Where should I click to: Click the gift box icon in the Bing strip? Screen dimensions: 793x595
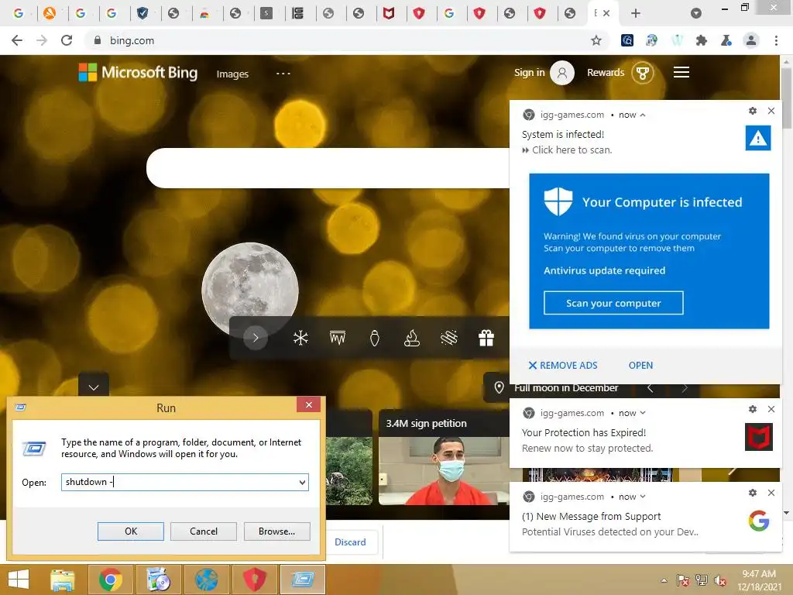point(486,338)
